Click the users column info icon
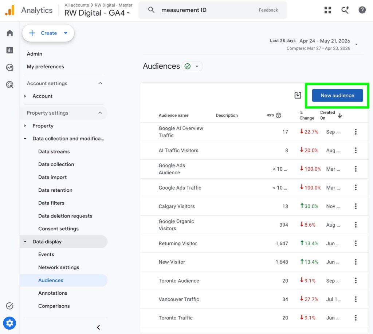 (x=278, y=115)
